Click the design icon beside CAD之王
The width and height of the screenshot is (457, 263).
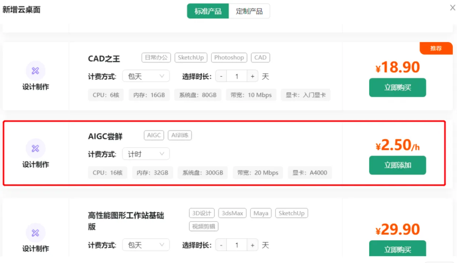tap(35, 71)
